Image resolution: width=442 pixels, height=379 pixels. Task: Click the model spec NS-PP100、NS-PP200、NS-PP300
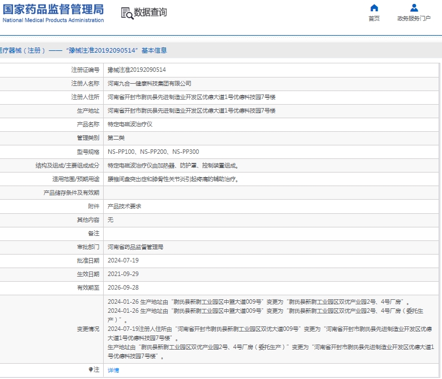(154, 152)
